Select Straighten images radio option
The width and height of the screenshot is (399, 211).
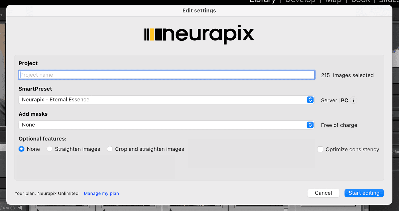(x=50, y=149)
